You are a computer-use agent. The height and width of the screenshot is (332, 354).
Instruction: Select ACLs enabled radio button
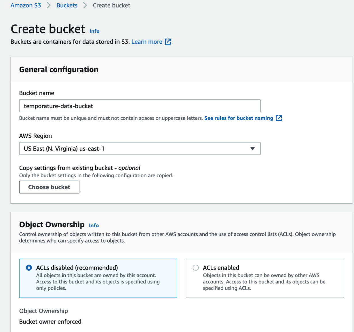coord(196,268)
